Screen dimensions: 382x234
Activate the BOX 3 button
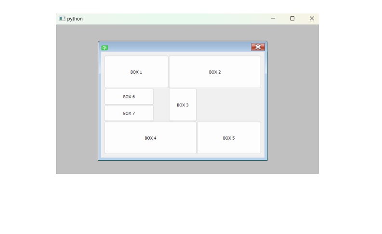pos(183,105)
